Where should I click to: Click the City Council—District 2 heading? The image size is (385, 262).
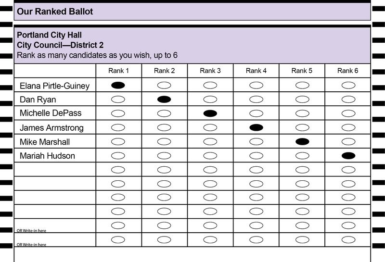pos(60,45)
